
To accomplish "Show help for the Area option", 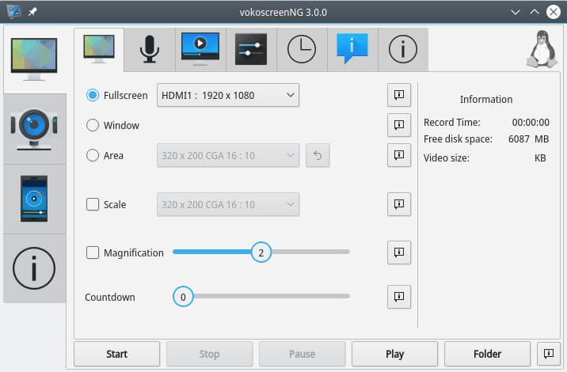I will pos(399,155).
